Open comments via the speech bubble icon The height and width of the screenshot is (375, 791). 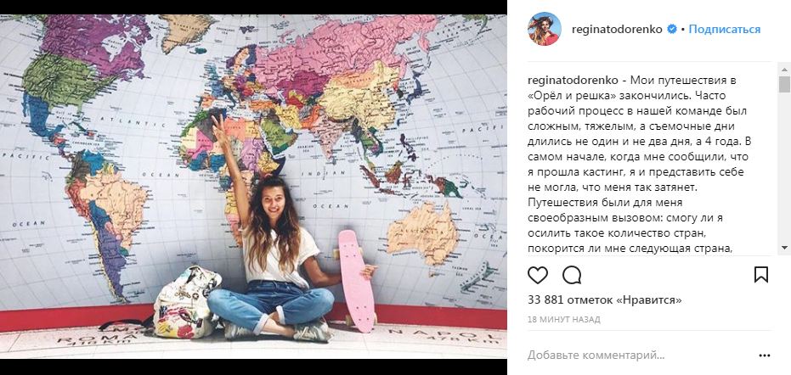click(x=572, y=275)
